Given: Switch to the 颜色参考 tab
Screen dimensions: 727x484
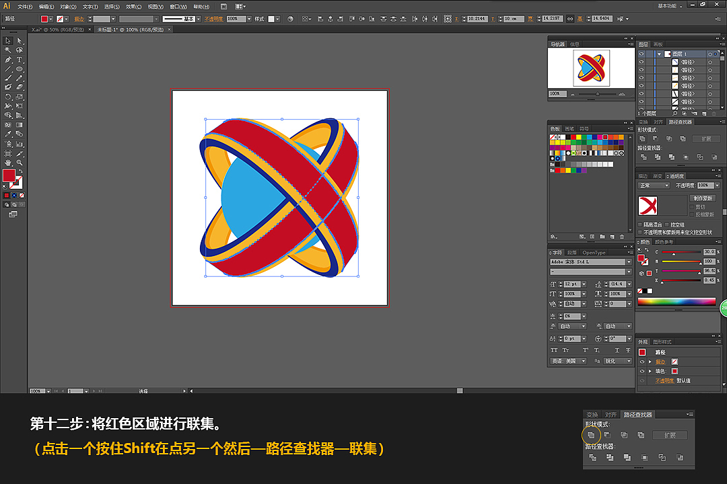Looking at the screenshot, I should point(664,242).
